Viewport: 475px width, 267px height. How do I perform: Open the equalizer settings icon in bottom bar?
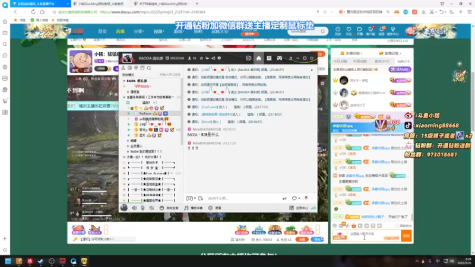coord(151,208)
